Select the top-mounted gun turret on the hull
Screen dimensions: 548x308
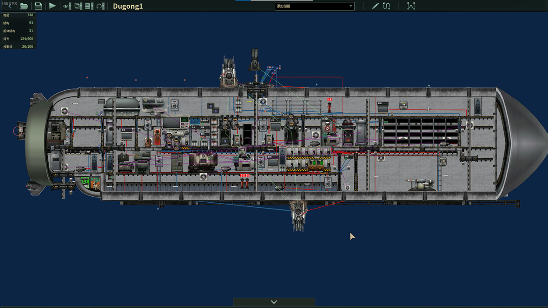pos(228,72)
